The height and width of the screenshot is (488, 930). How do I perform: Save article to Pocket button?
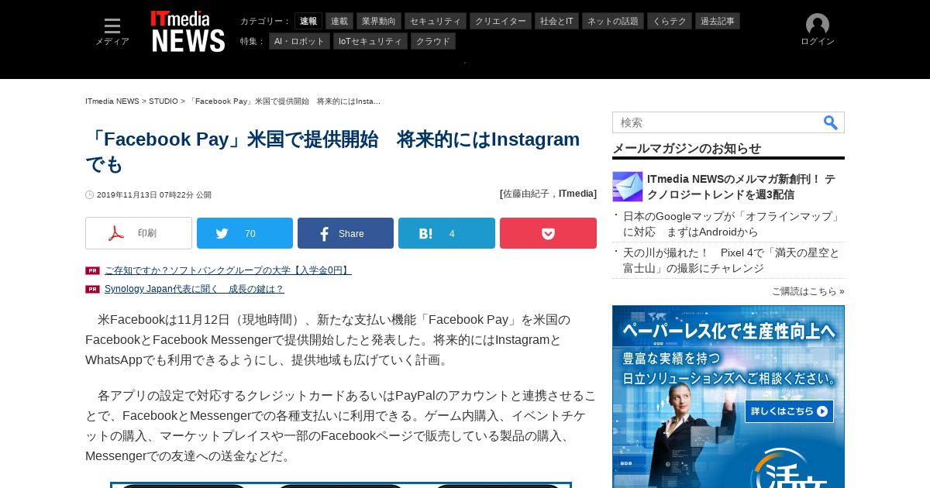pos(548,233)
